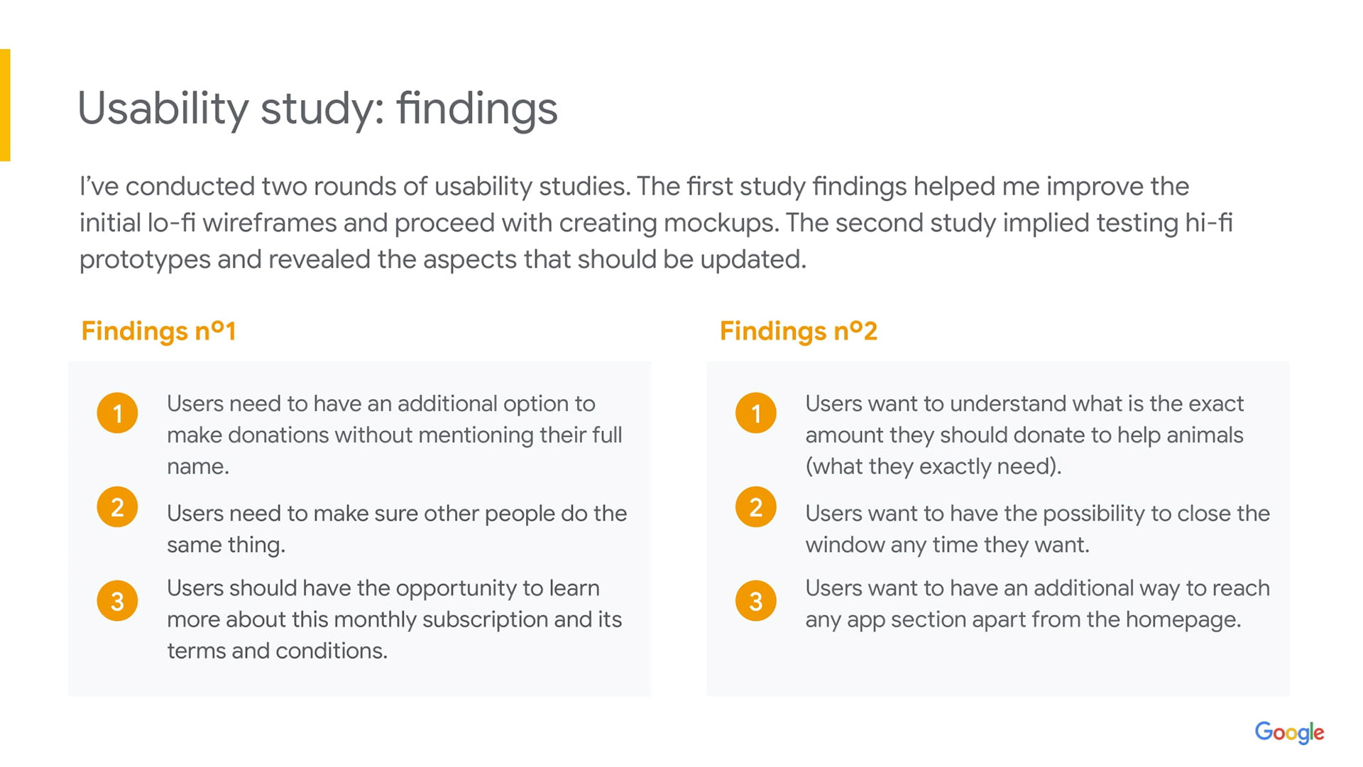Image resolution: width=1363 pixels, height=767 pixels.
Task: Click text about closing the window
Action: (x=1036, y=528)
